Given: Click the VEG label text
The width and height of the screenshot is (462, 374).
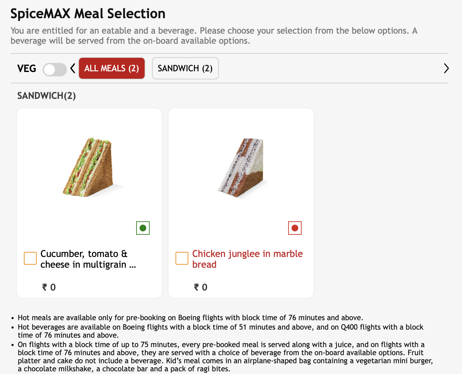Looking at the screenshot, I should click(x=27, y=69).
